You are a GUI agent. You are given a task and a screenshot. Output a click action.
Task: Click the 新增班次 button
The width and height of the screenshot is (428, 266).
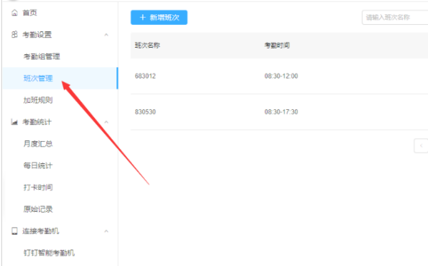(x=159, y=17)
